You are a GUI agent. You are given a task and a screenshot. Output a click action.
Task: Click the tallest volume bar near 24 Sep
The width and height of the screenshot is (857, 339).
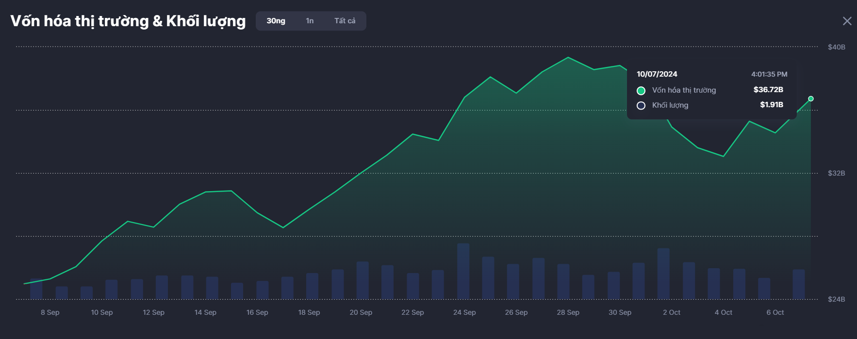click(x=463, y=271)
